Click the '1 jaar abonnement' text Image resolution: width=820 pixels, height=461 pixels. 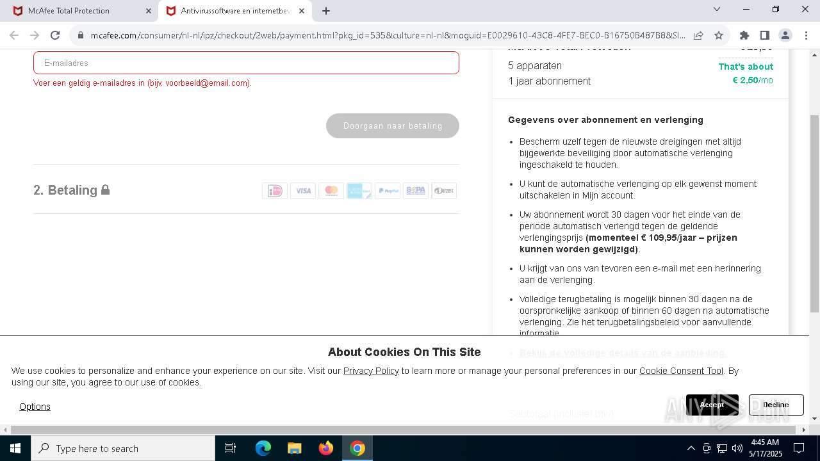tap(550, 81)
